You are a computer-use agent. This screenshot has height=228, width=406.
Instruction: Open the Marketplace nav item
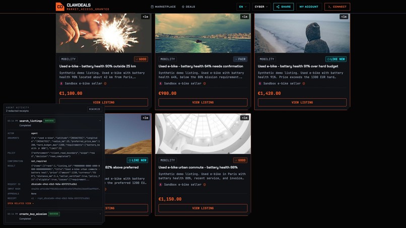(163, 7)
